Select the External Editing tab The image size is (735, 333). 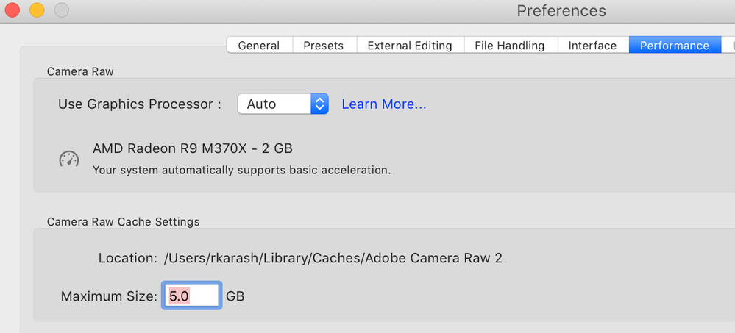(x=410, y=46)
